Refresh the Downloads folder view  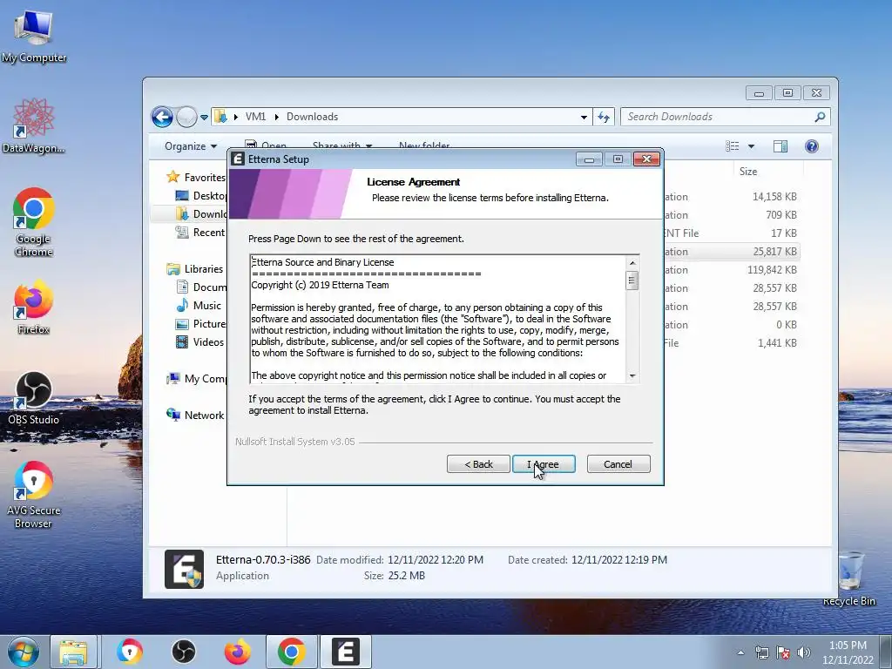(604, 118)
